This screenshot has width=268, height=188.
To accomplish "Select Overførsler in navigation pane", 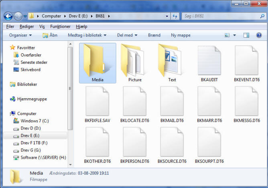I will 31,55.
